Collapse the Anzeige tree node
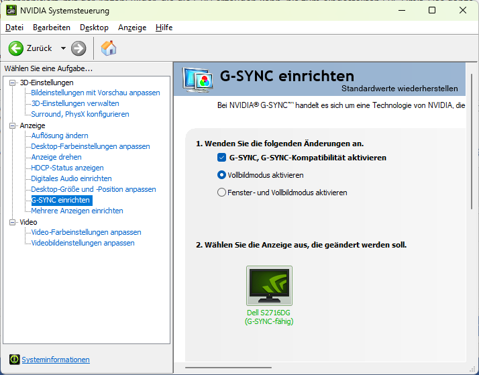Image resolution: width=479 pixels, height=375 pixels. (13, 125)
